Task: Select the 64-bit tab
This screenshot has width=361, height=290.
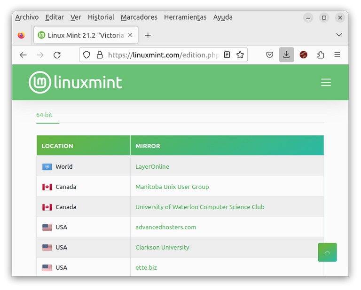Action: click(45, 115)
